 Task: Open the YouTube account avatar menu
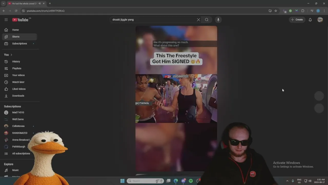[x=320, y=20]
